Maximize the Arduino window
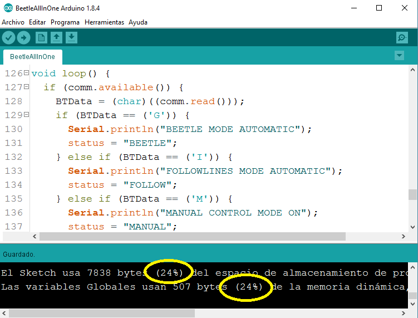Viewport: 418px width, 318px height. pos(379,8)
